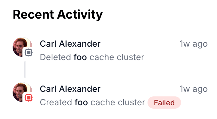Click the word Activity in the heading

click(x=80, y=15)
